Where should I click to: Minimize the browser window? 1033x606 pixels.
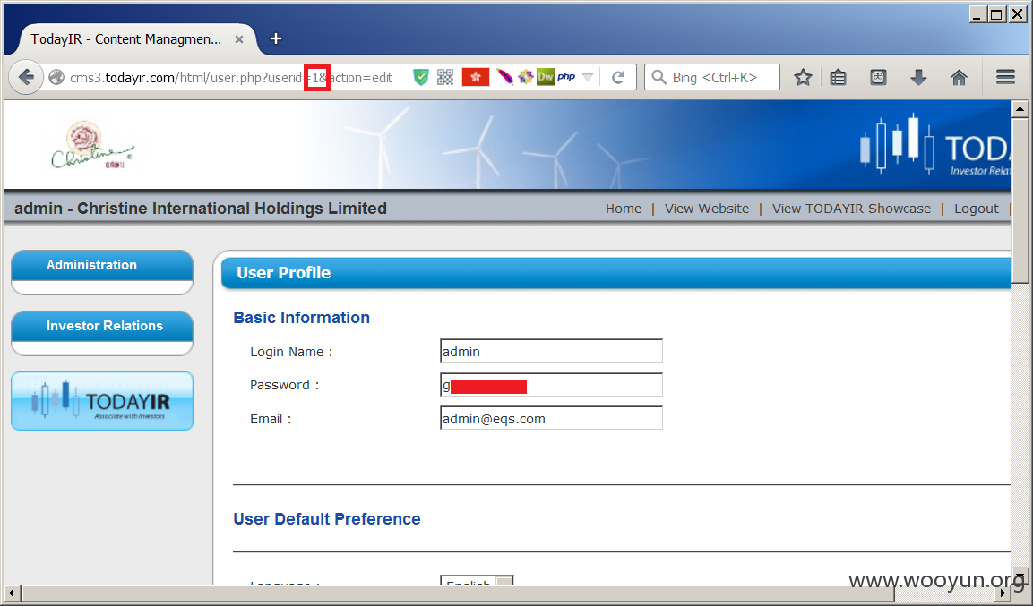click(x=977, y=13)
